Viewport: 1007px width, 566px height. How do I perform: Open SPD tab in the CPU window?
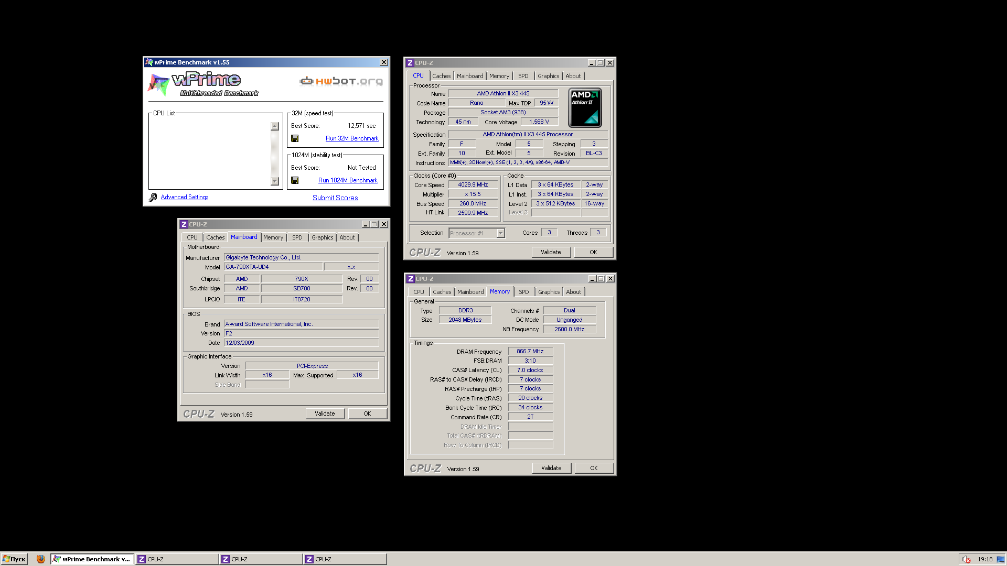click(x=523, y=76)
